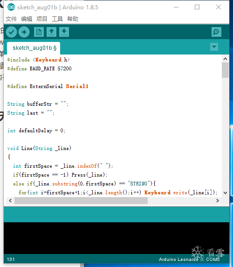Open the 编辑 menu
The image size is (233, 267).
point(27,19)
